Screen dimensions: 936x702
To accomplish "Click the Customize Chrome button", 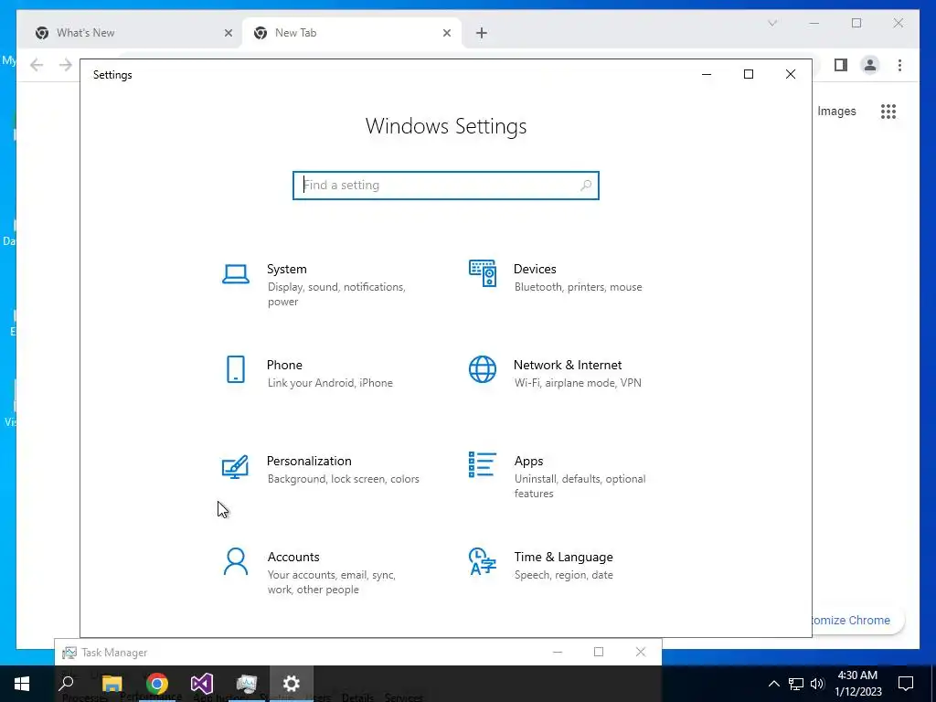I will (x=857, y=621).
